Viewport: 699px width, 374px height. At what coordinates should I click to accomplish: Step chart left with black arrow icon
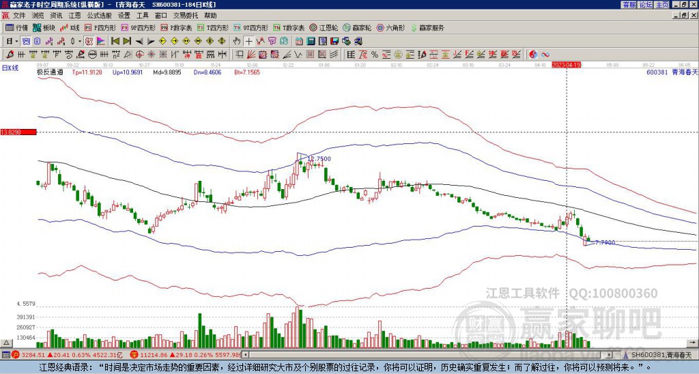139,42
